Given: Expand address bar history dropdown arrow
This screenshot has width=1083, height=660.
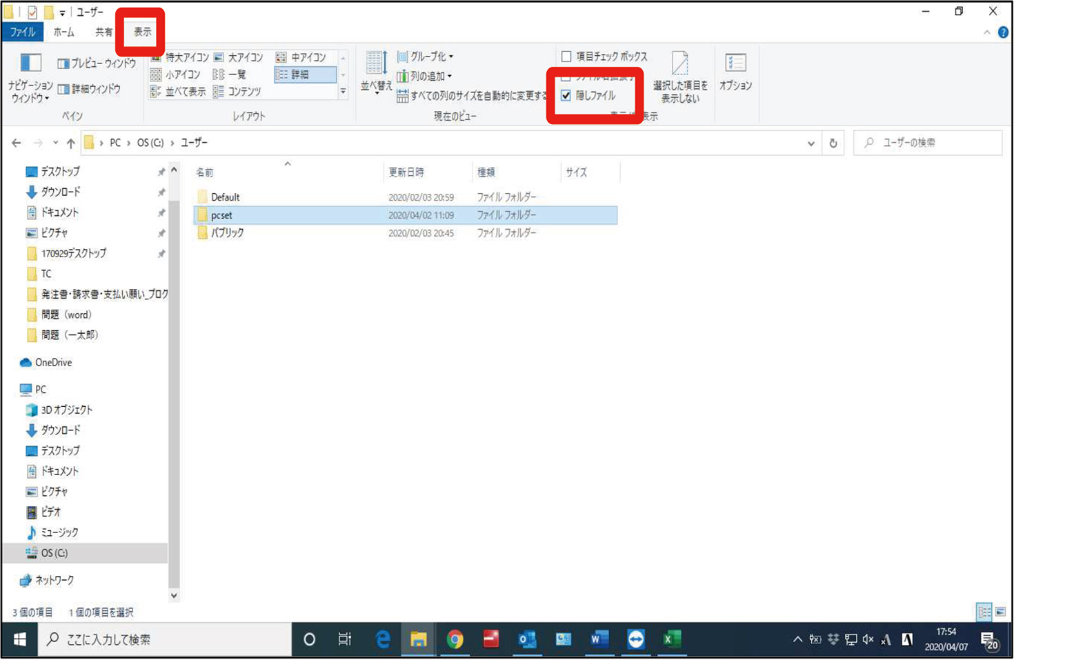Looking at the screenshot, I should [811, 143].
